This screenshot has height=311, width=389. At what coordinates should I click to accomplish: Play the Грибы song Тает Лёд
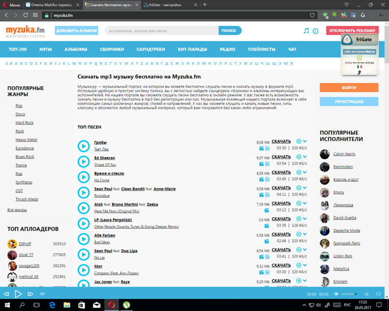(x=84, y=146)
